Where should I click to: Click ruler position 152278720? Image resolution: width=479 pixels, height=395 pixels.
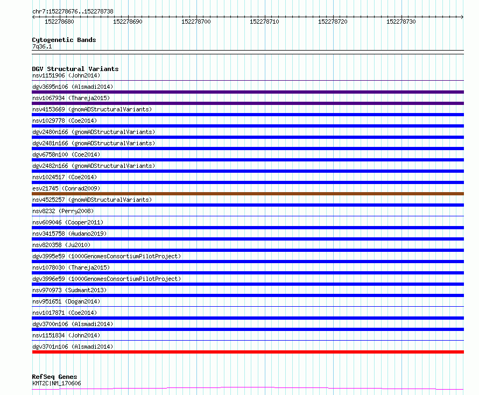(x=333, y=22)
